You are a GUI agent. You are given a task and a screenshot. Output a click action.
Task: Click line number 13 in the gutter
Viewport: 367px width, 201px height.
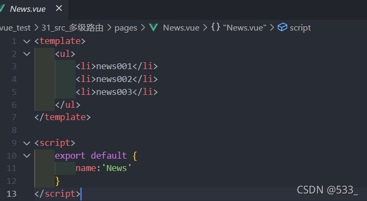coord(11,193)
